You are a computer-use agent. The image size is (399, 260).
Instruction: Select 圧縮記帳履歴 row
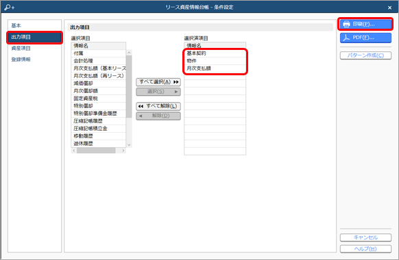(99, 121)
